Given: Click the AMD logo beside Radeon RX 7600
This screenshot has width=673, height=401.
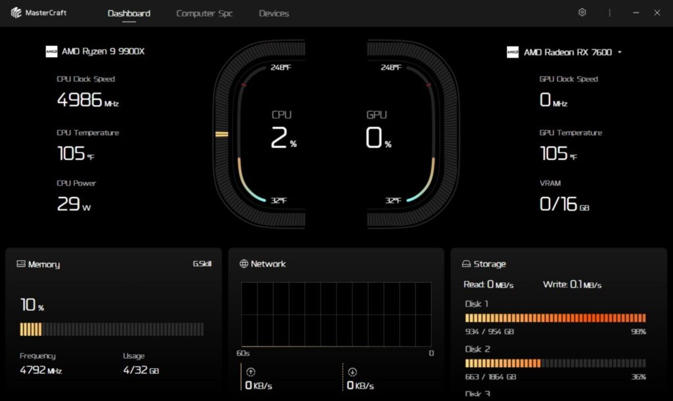Looking at the screenshot, I should coord(513,53).
